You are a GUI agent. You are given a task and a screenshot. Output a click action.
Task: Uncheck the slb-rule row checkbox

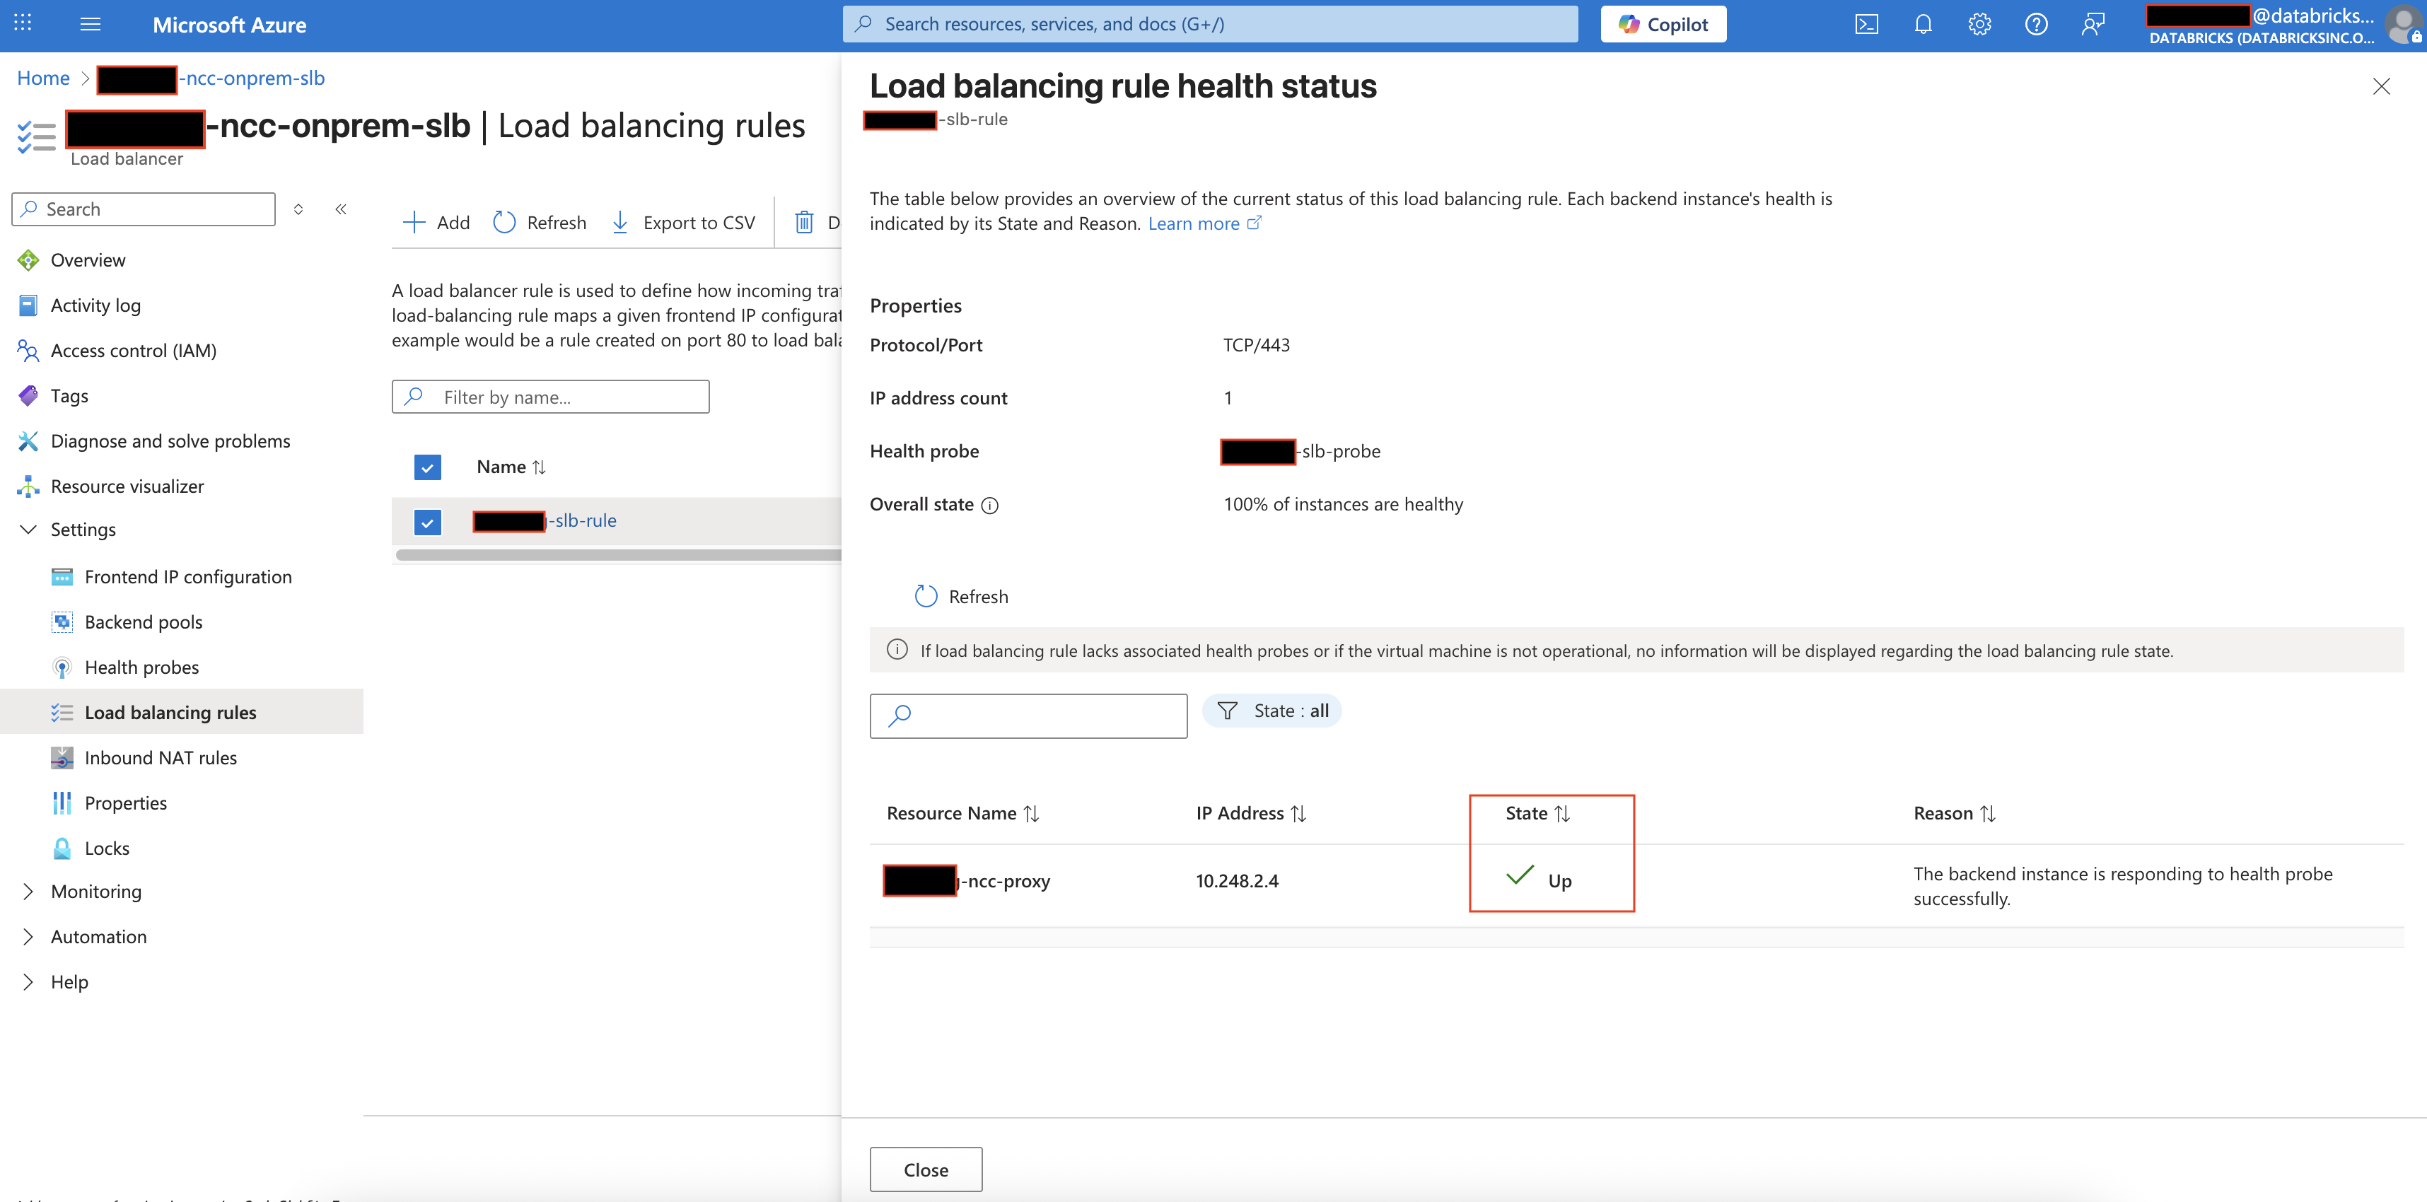[x=428, y=521]
